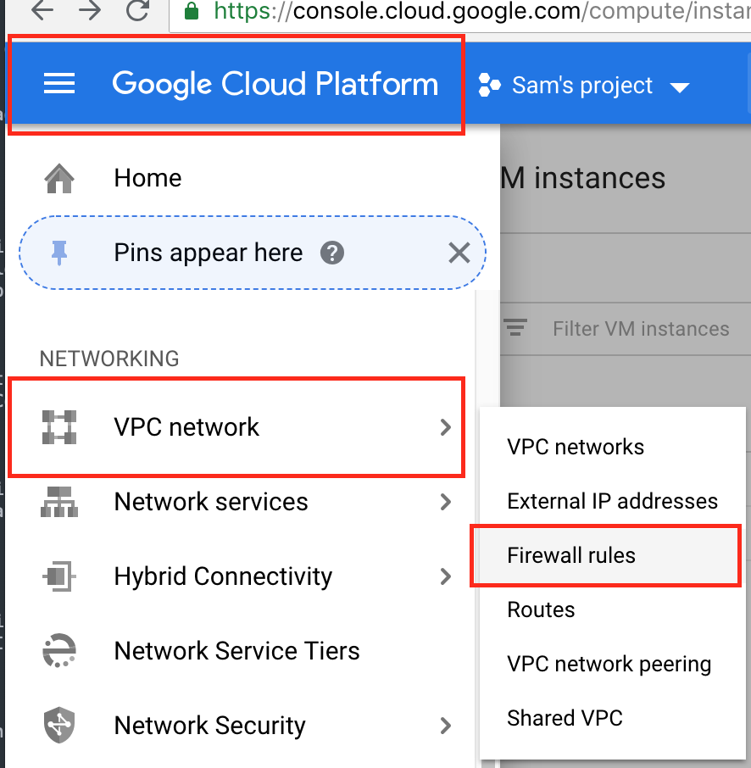Click the help question mark icon
This screenshot has width=751, height=768.
pos(332,253)
